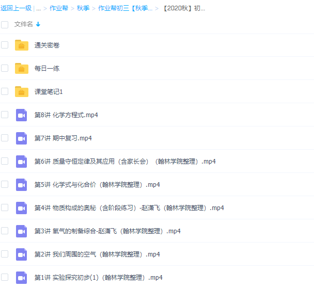The width and height of the screenshot is (314, 288).
Task: Click the 通关密卷 folder icon
Action: (x=21, y=45)
